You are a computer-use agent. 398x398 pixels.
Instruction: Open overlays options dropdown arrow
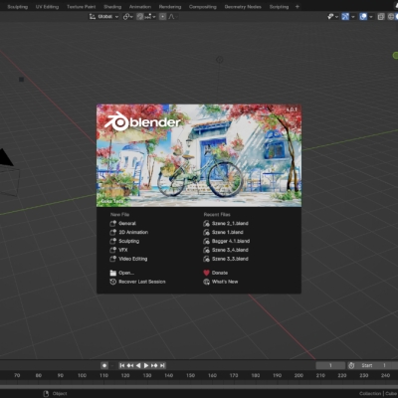(x=371, y=16)
